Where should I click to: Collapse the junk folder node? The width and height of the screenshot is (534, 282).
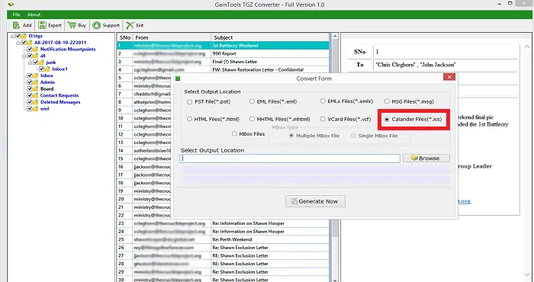tap(30, 62)
